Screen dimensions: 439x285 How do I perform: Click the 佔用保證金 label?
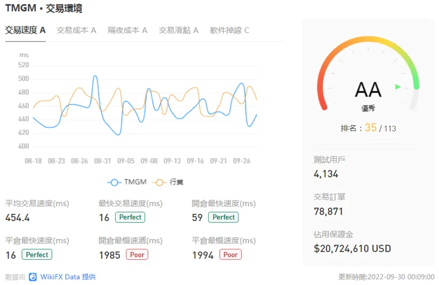333,234
